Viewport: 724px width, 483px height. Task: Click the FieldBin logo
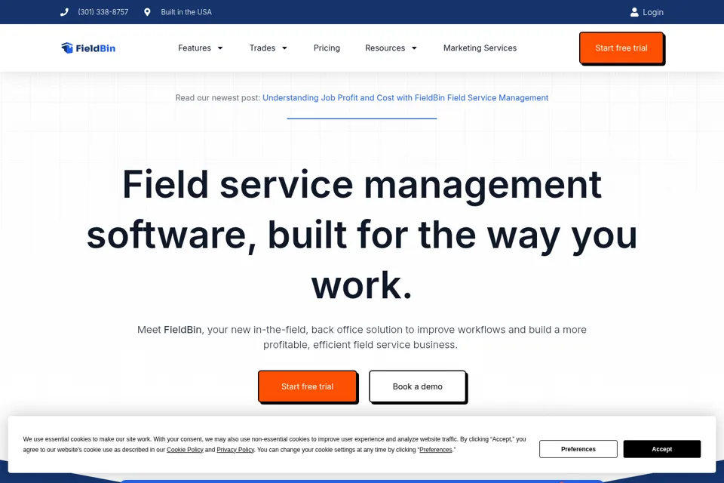[x=88, y=48]
